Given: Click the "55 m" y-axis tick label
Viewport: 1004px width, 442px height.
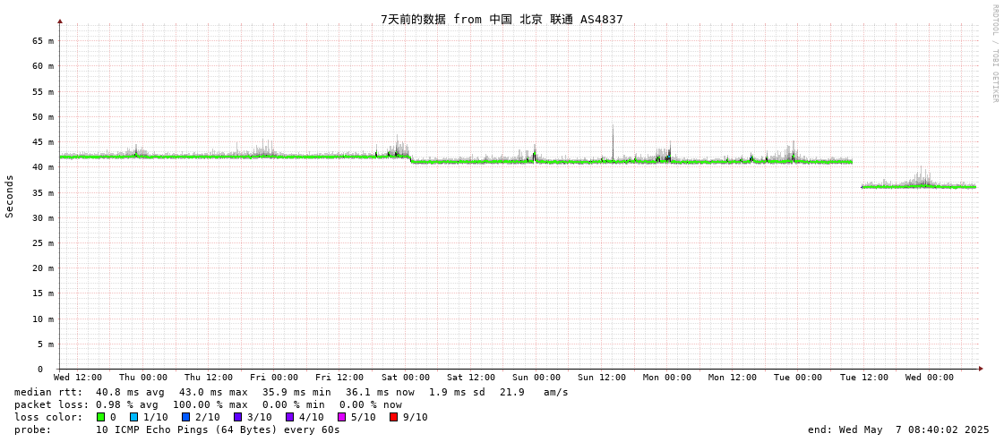Looking at the screenshot, I should coord(43,91).
